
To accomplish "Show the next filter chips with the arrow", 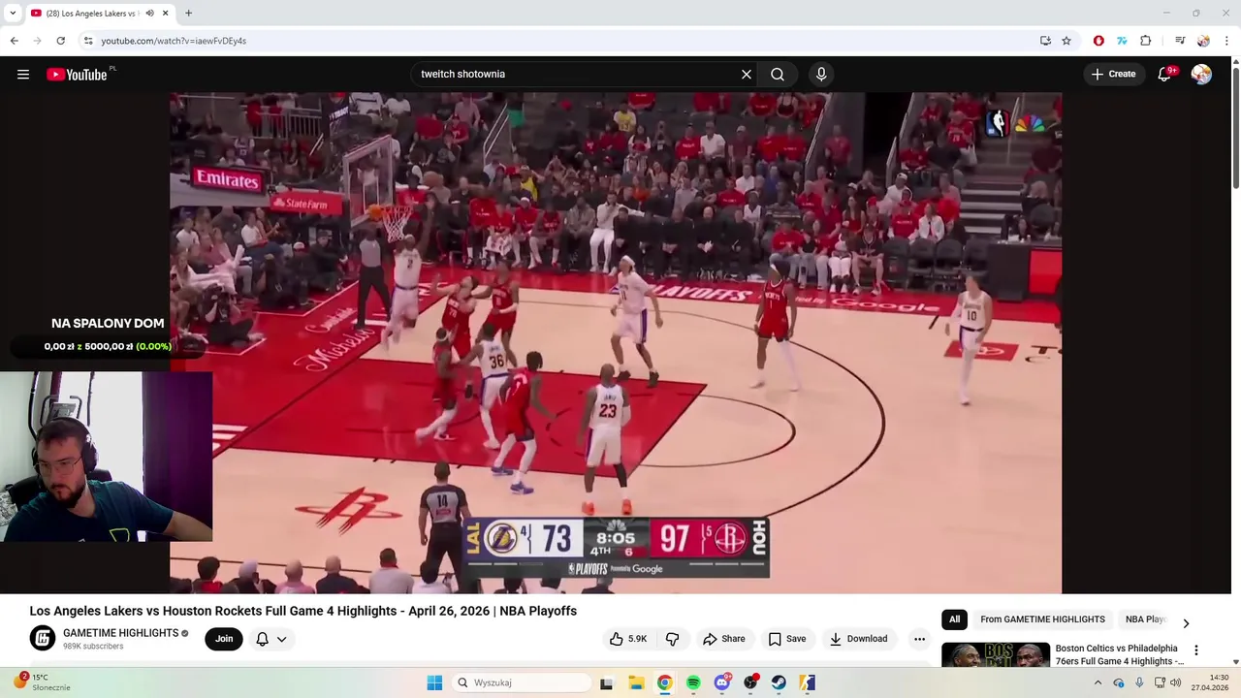I will [1185, 623].
